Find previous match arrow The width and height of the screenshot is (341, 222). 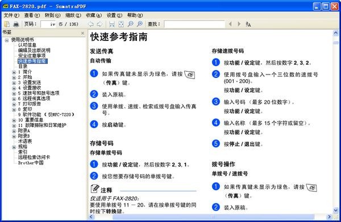[x=230, y=24]
